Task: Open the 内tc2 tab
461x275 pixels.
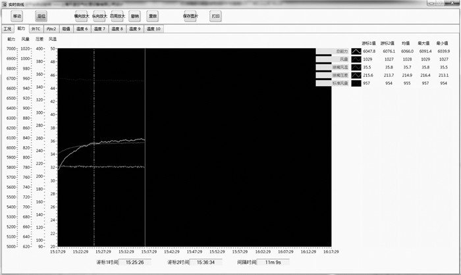Action: coord(51,29)
